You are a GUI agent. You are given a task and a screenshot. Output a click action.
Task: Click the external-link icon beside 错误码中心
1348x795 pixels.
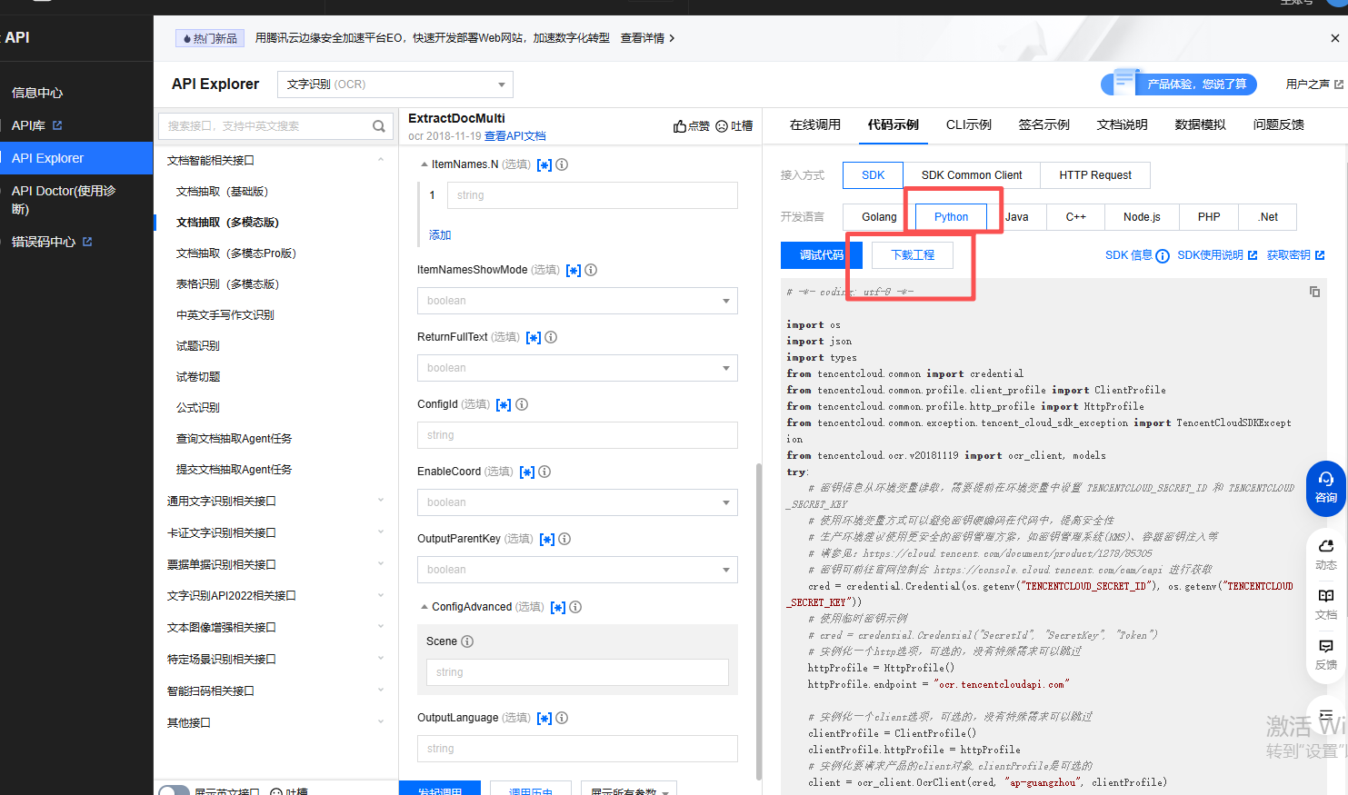[87, 242]
